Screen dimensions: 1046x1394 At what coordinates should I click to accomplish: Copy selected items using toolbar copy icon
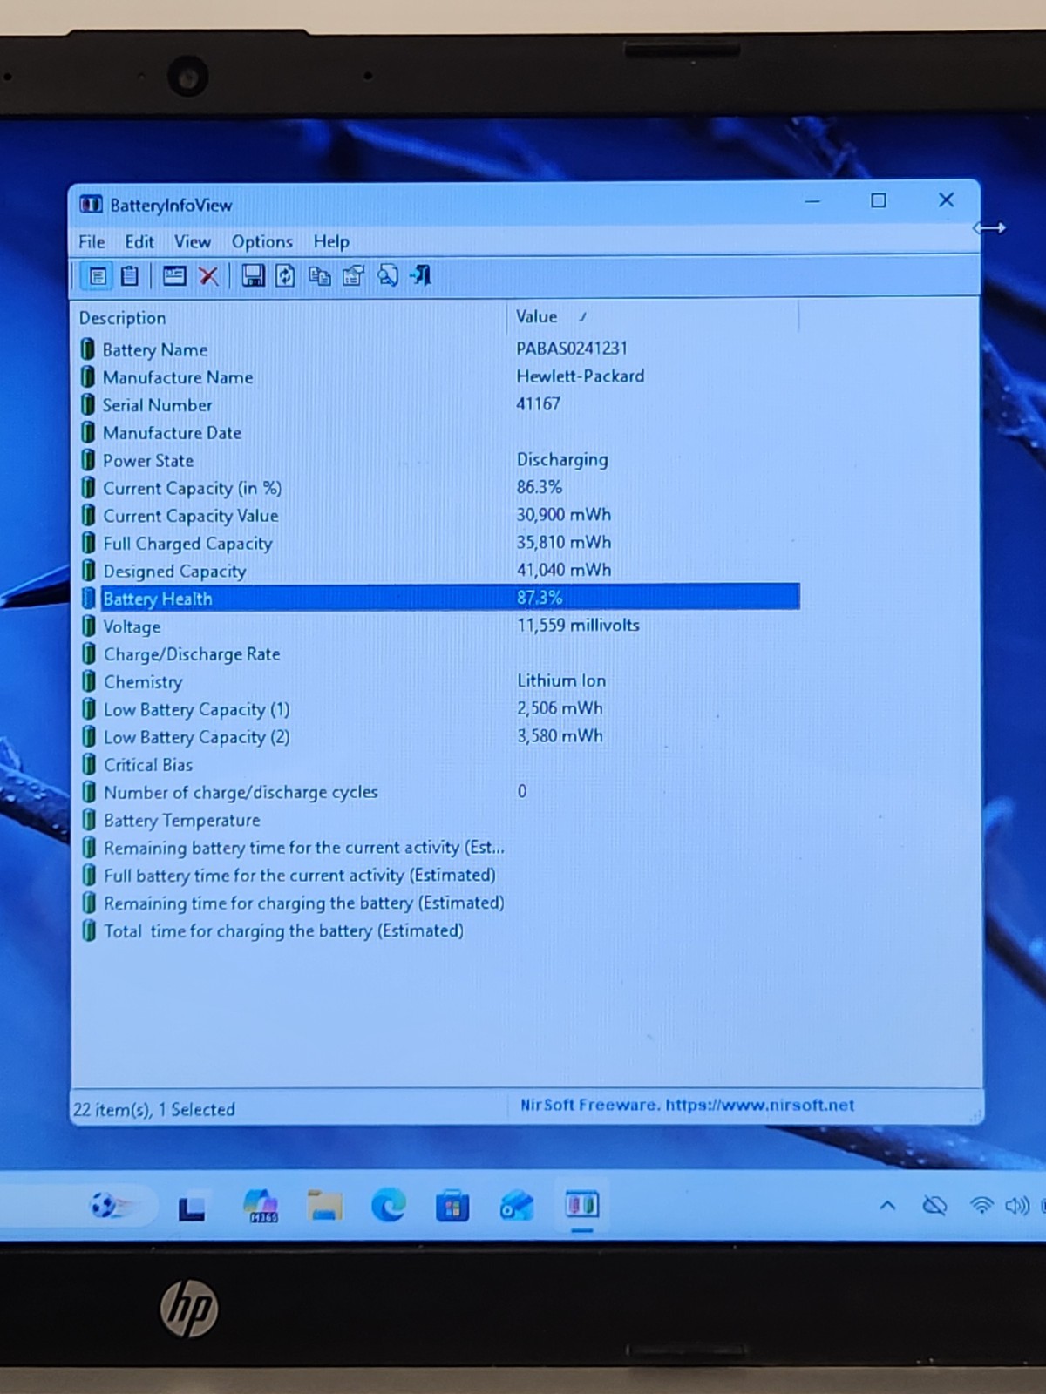click(320, 276)
